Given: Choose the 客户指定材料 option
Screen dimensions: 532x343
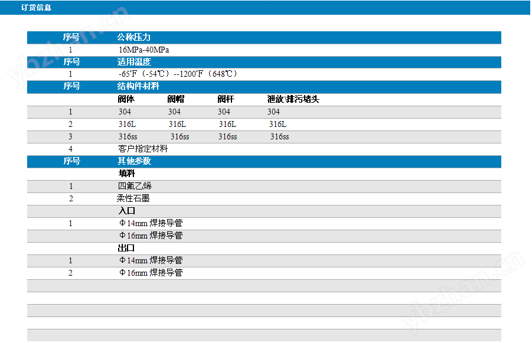Looking at the screenshot, I should pos(143,149).
